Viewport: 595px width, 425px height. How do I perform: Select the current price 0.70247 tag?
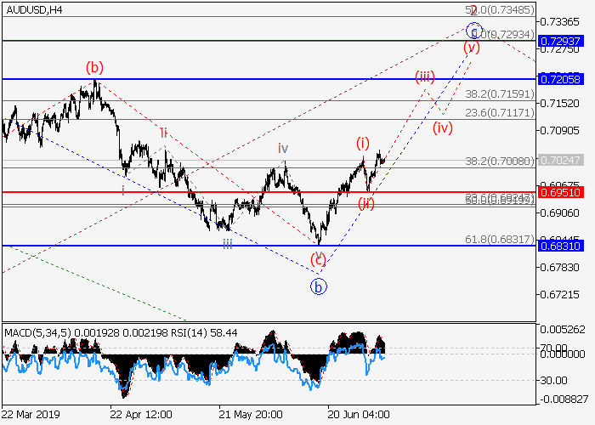tap(564, 159)
